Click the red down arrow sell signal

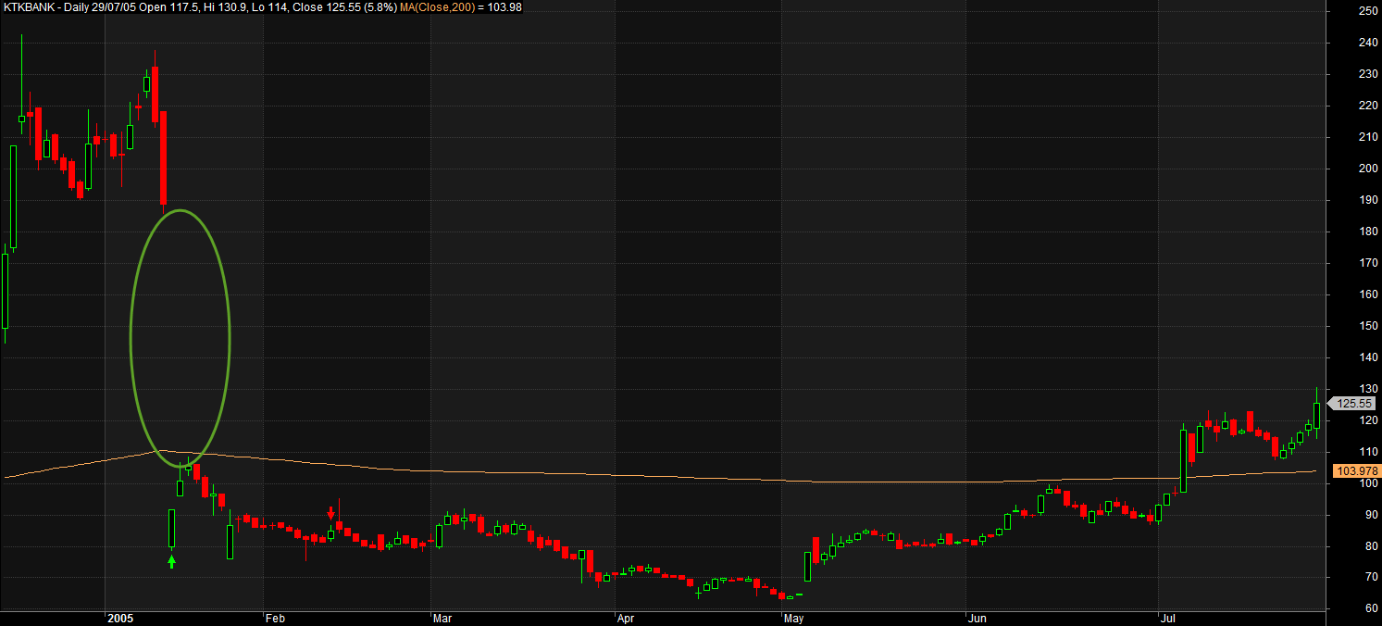[x=331, y=512]
